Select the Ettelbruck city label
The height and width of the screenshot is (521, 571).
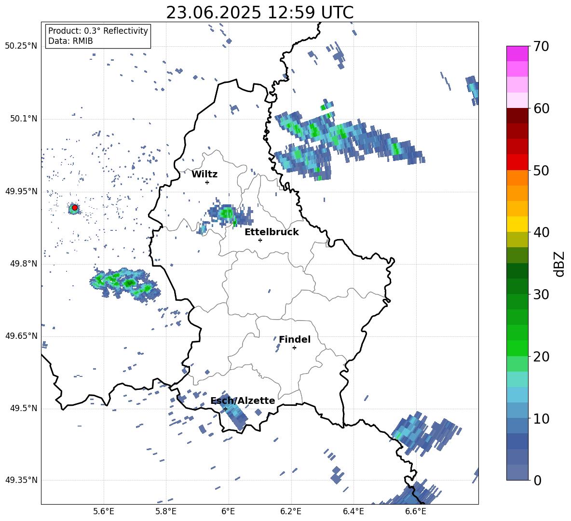tap(272, 232)
